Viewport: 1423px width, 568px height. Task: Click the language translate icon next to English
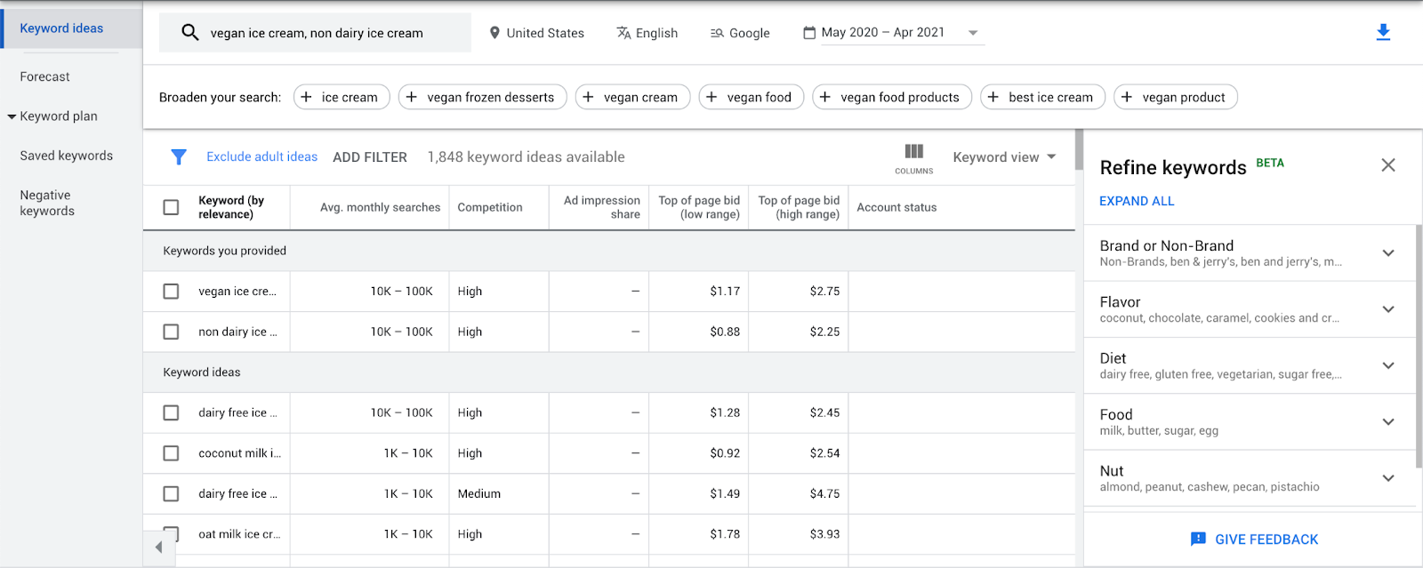tap(623, 33)
